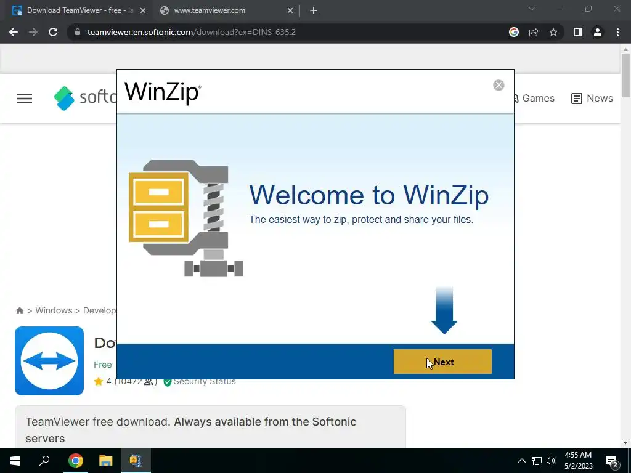Screen dimensions: 631x473
Task: Open the notification center
Action: [x=612, y=461]
